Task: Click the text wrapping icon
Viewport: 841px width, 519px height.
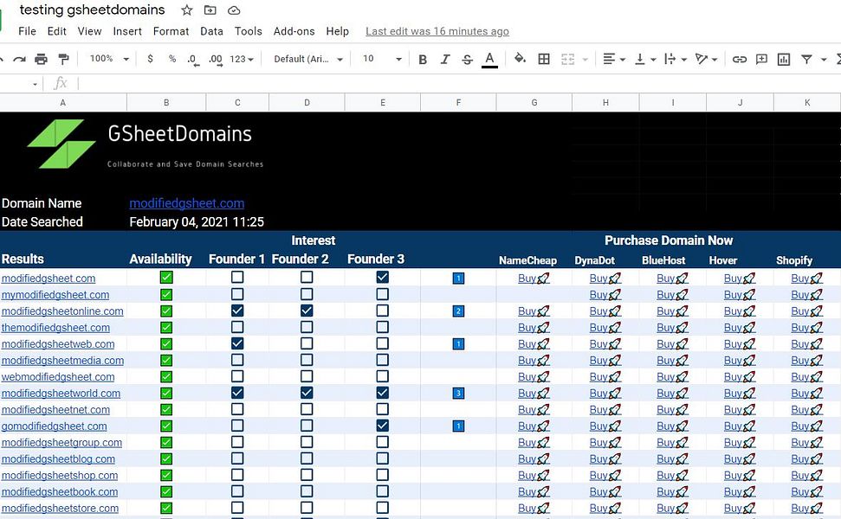Action: 670,59
